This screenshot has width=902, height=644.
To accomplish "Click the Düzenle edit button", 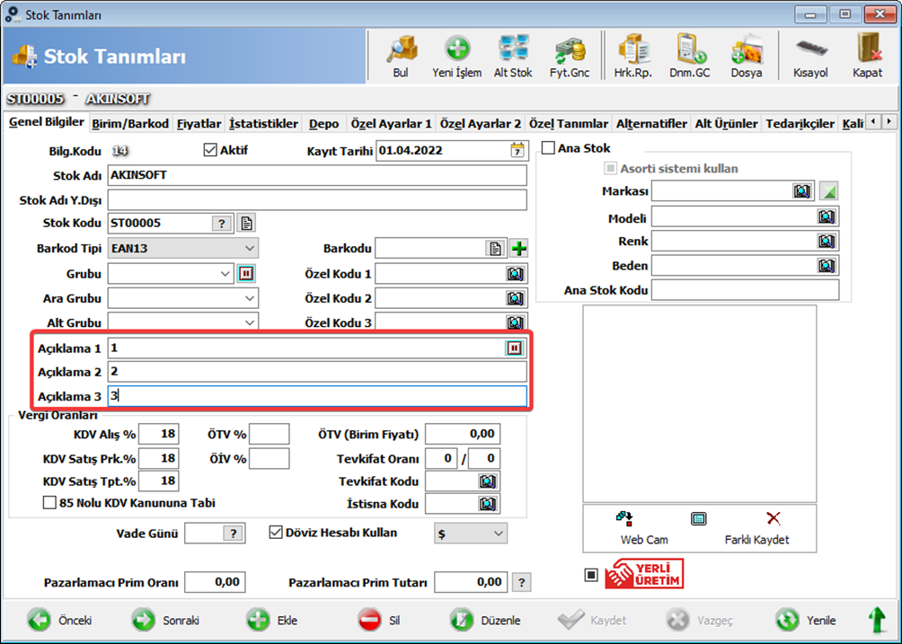I will 485,621.
